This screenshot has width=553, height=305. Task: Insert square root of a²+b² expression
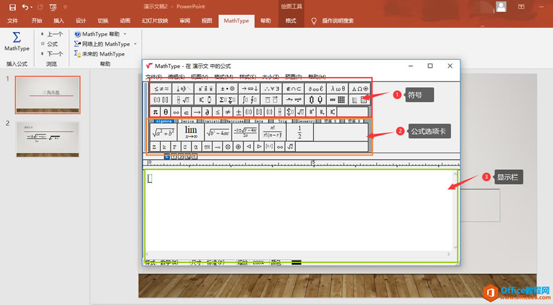[x=163, y=132]
